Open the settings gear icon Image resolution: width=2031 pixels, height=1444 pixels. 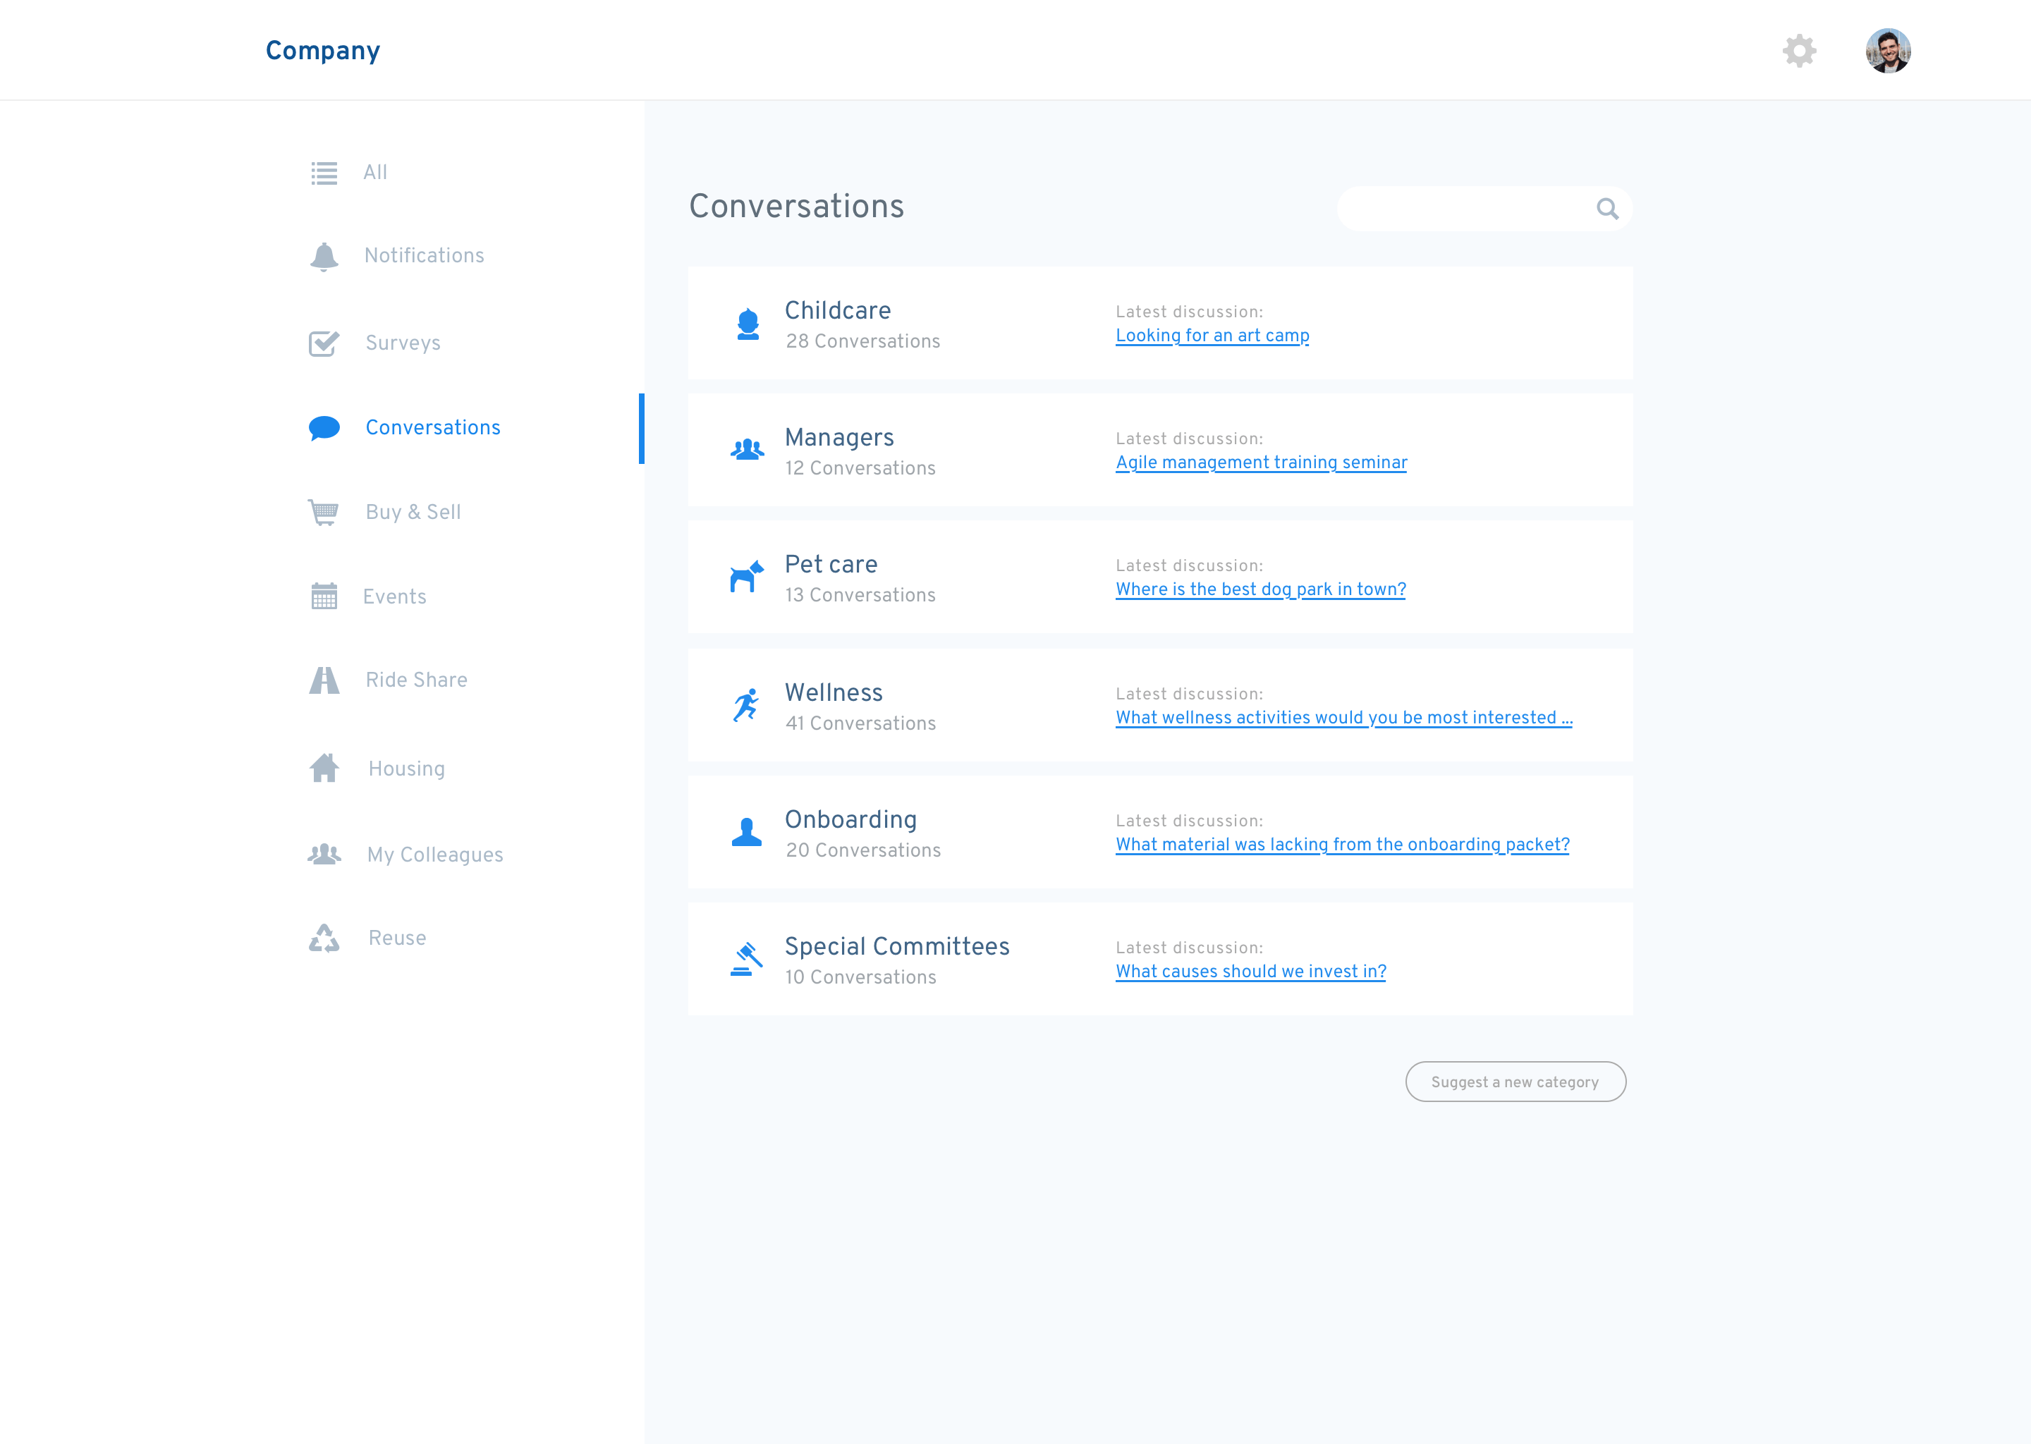[1799, 51]
